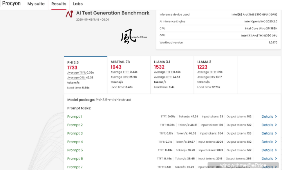
Task: Open the Labs tab
Action: [78, 4]
